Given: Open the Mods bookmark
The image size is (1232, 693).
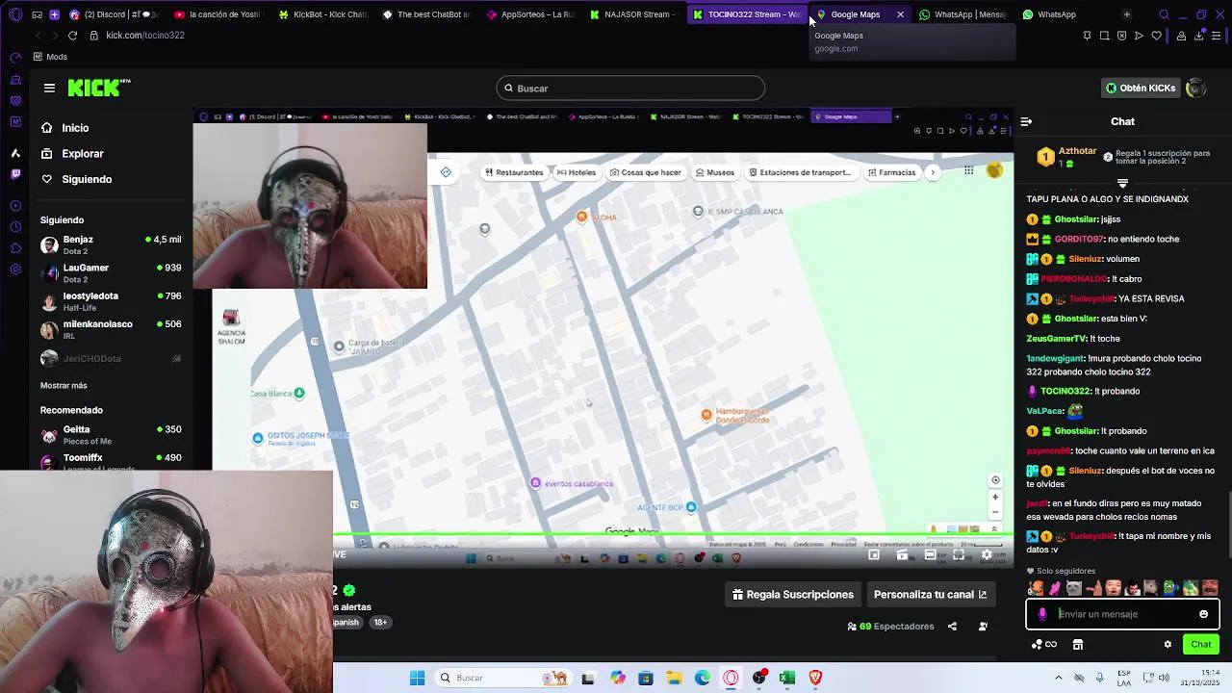Looking at the screenshot, I should pos(50,57).
